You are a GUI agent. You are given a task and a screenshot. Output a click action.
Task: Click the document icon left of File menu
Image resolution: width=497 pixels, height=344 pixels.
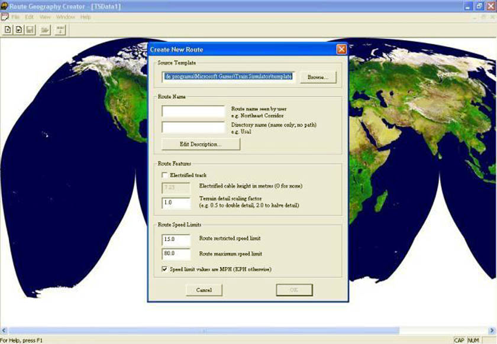(5, 17)
